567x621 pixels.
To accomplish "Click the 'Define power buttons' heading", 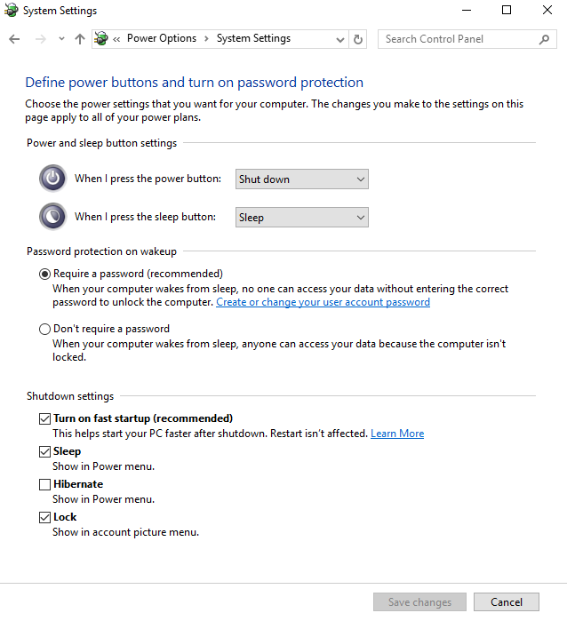I will pyautogui.click(x=194, y=83).
